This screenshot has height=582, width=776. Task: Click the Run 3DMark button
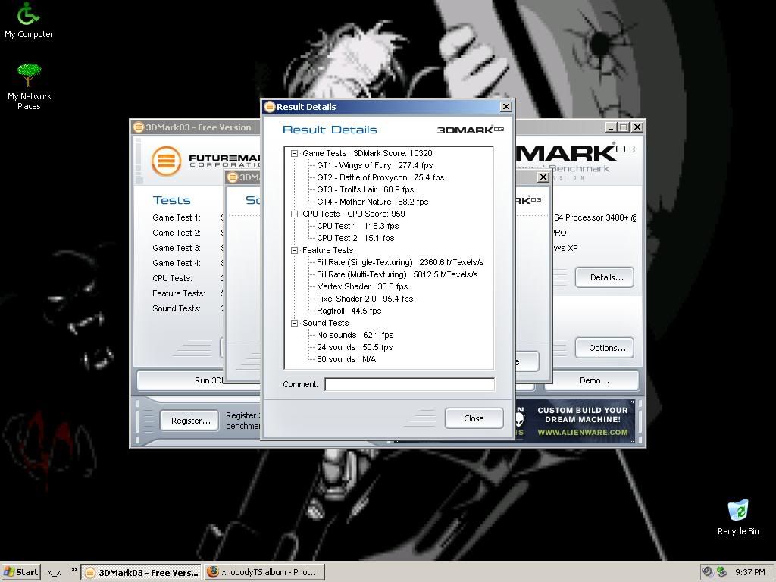pos(199,380)
